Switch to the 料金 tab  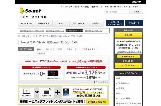39,49
